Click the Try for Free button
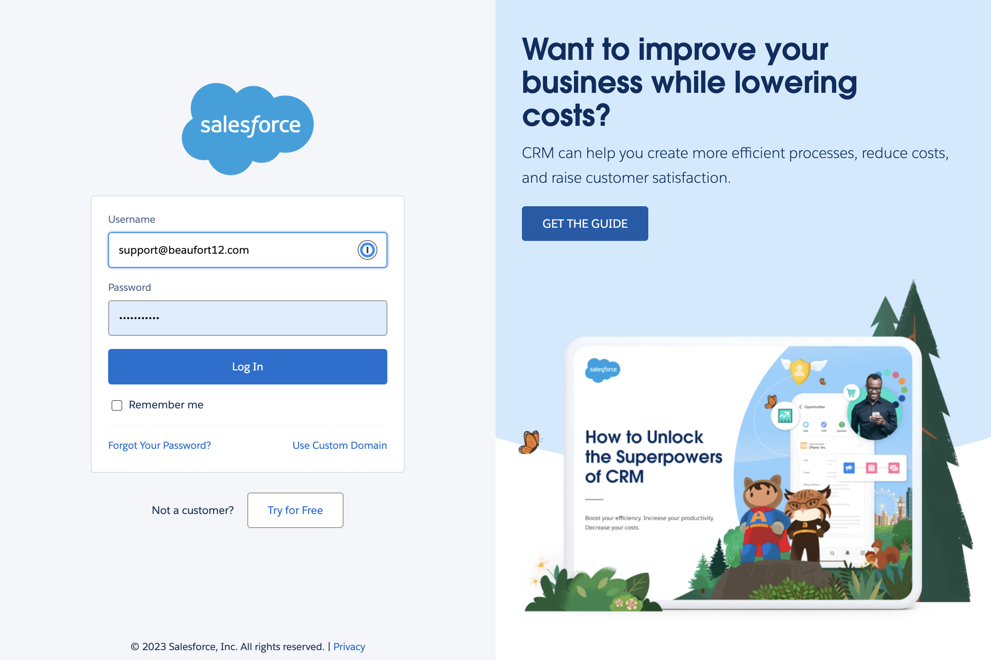Image resolution: width=991 pixels, height=660 pixels. coord(295,510)
